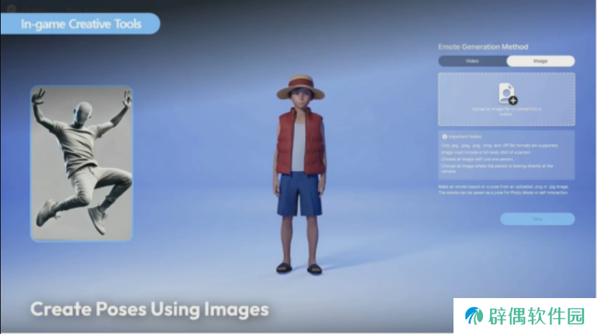Click the 'Create Poses Using Images' caption
Screen dimensions: 597x334
(150, 310)
